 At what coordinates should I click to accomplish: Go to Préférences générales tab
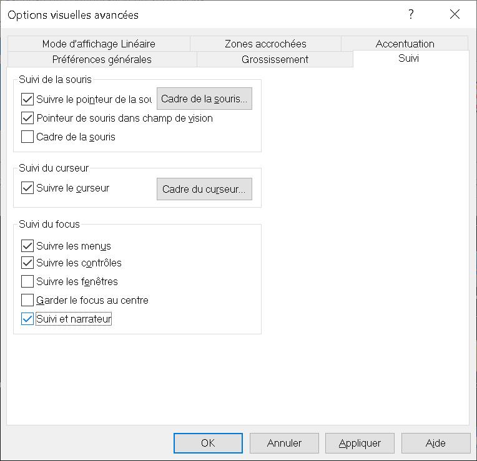102,59
